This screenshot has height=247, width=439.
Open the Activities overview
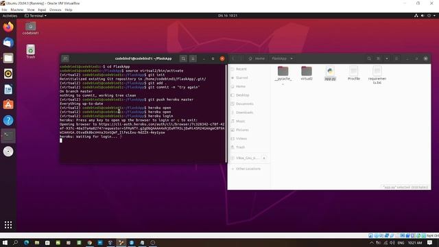point(10,16)
